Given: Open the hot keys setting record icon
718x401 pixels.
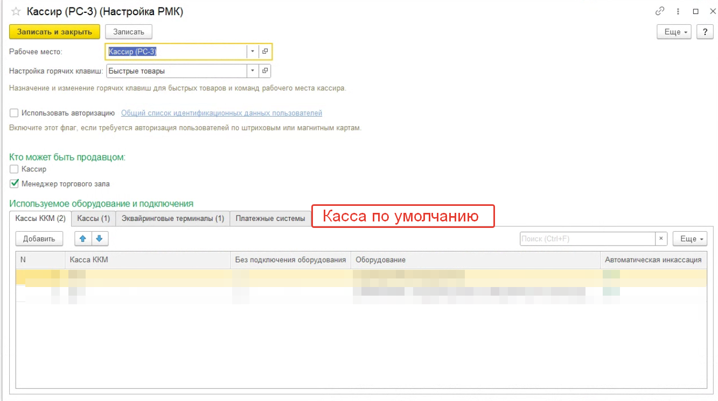Looking at the screenshot, I should tap(265, 71).
